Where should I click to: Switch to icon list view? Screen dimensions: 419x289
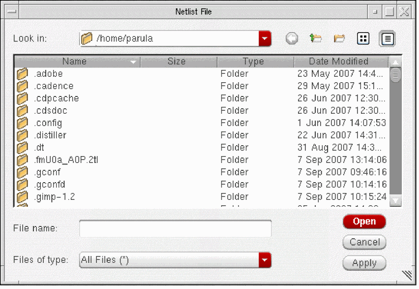(x=363, y=38)
